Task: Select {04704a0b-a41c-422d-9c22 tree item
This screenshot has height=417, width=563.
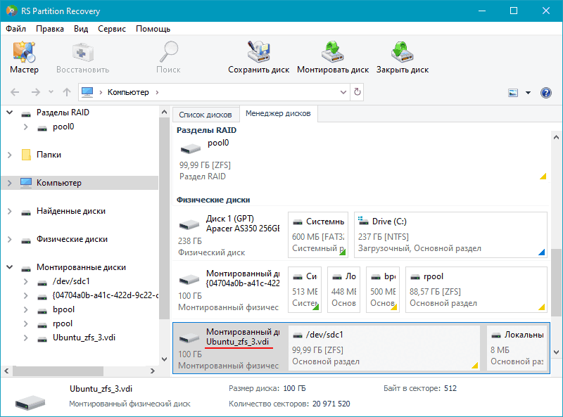Action: 106,295
